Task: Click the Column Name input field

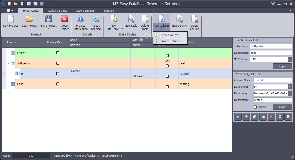Action: coord(273,80)
